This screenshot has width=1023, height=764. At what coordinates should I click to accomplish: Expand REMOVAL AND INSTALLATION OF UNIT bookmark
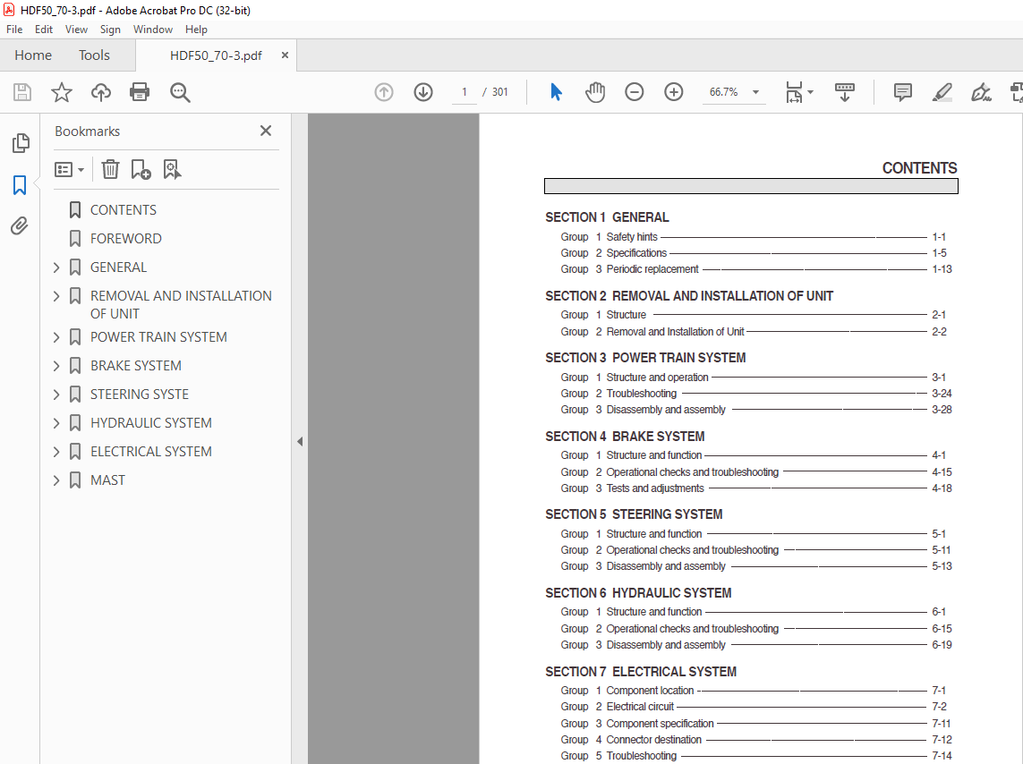click(56, 296)
